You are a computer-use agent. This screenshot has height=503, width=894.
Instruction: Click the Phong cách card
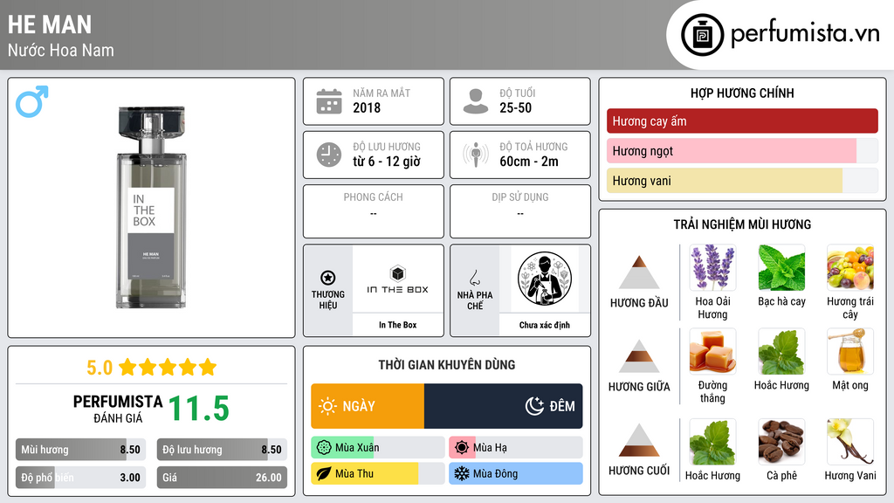(374, 211)
